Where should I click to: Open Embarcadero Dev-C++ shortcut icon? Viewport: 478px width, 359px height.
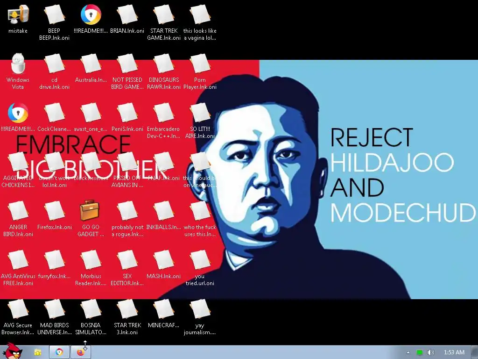(164, 113)
